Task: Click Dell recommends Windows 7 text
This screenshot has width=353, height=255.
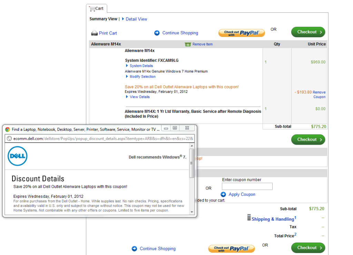Action: [x=158, y=157]
